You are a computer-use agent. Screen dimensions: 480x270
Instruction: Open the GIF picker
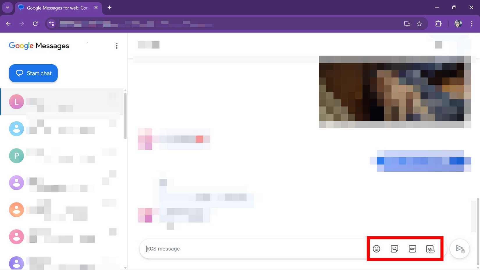click(412, 249)
